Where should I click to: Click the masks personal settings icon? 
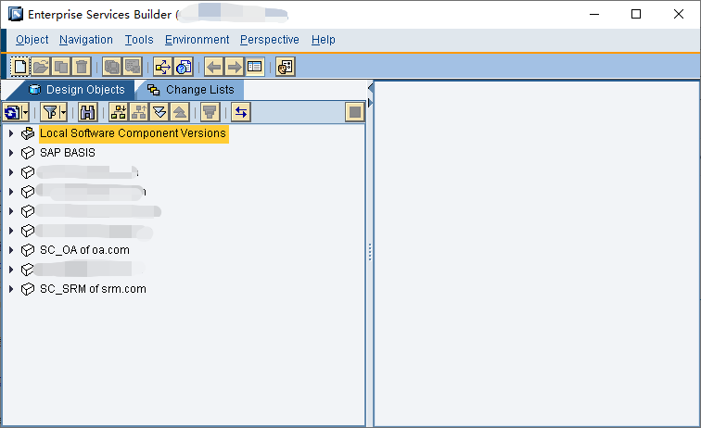pyautogui.click(x=286, y=67)
